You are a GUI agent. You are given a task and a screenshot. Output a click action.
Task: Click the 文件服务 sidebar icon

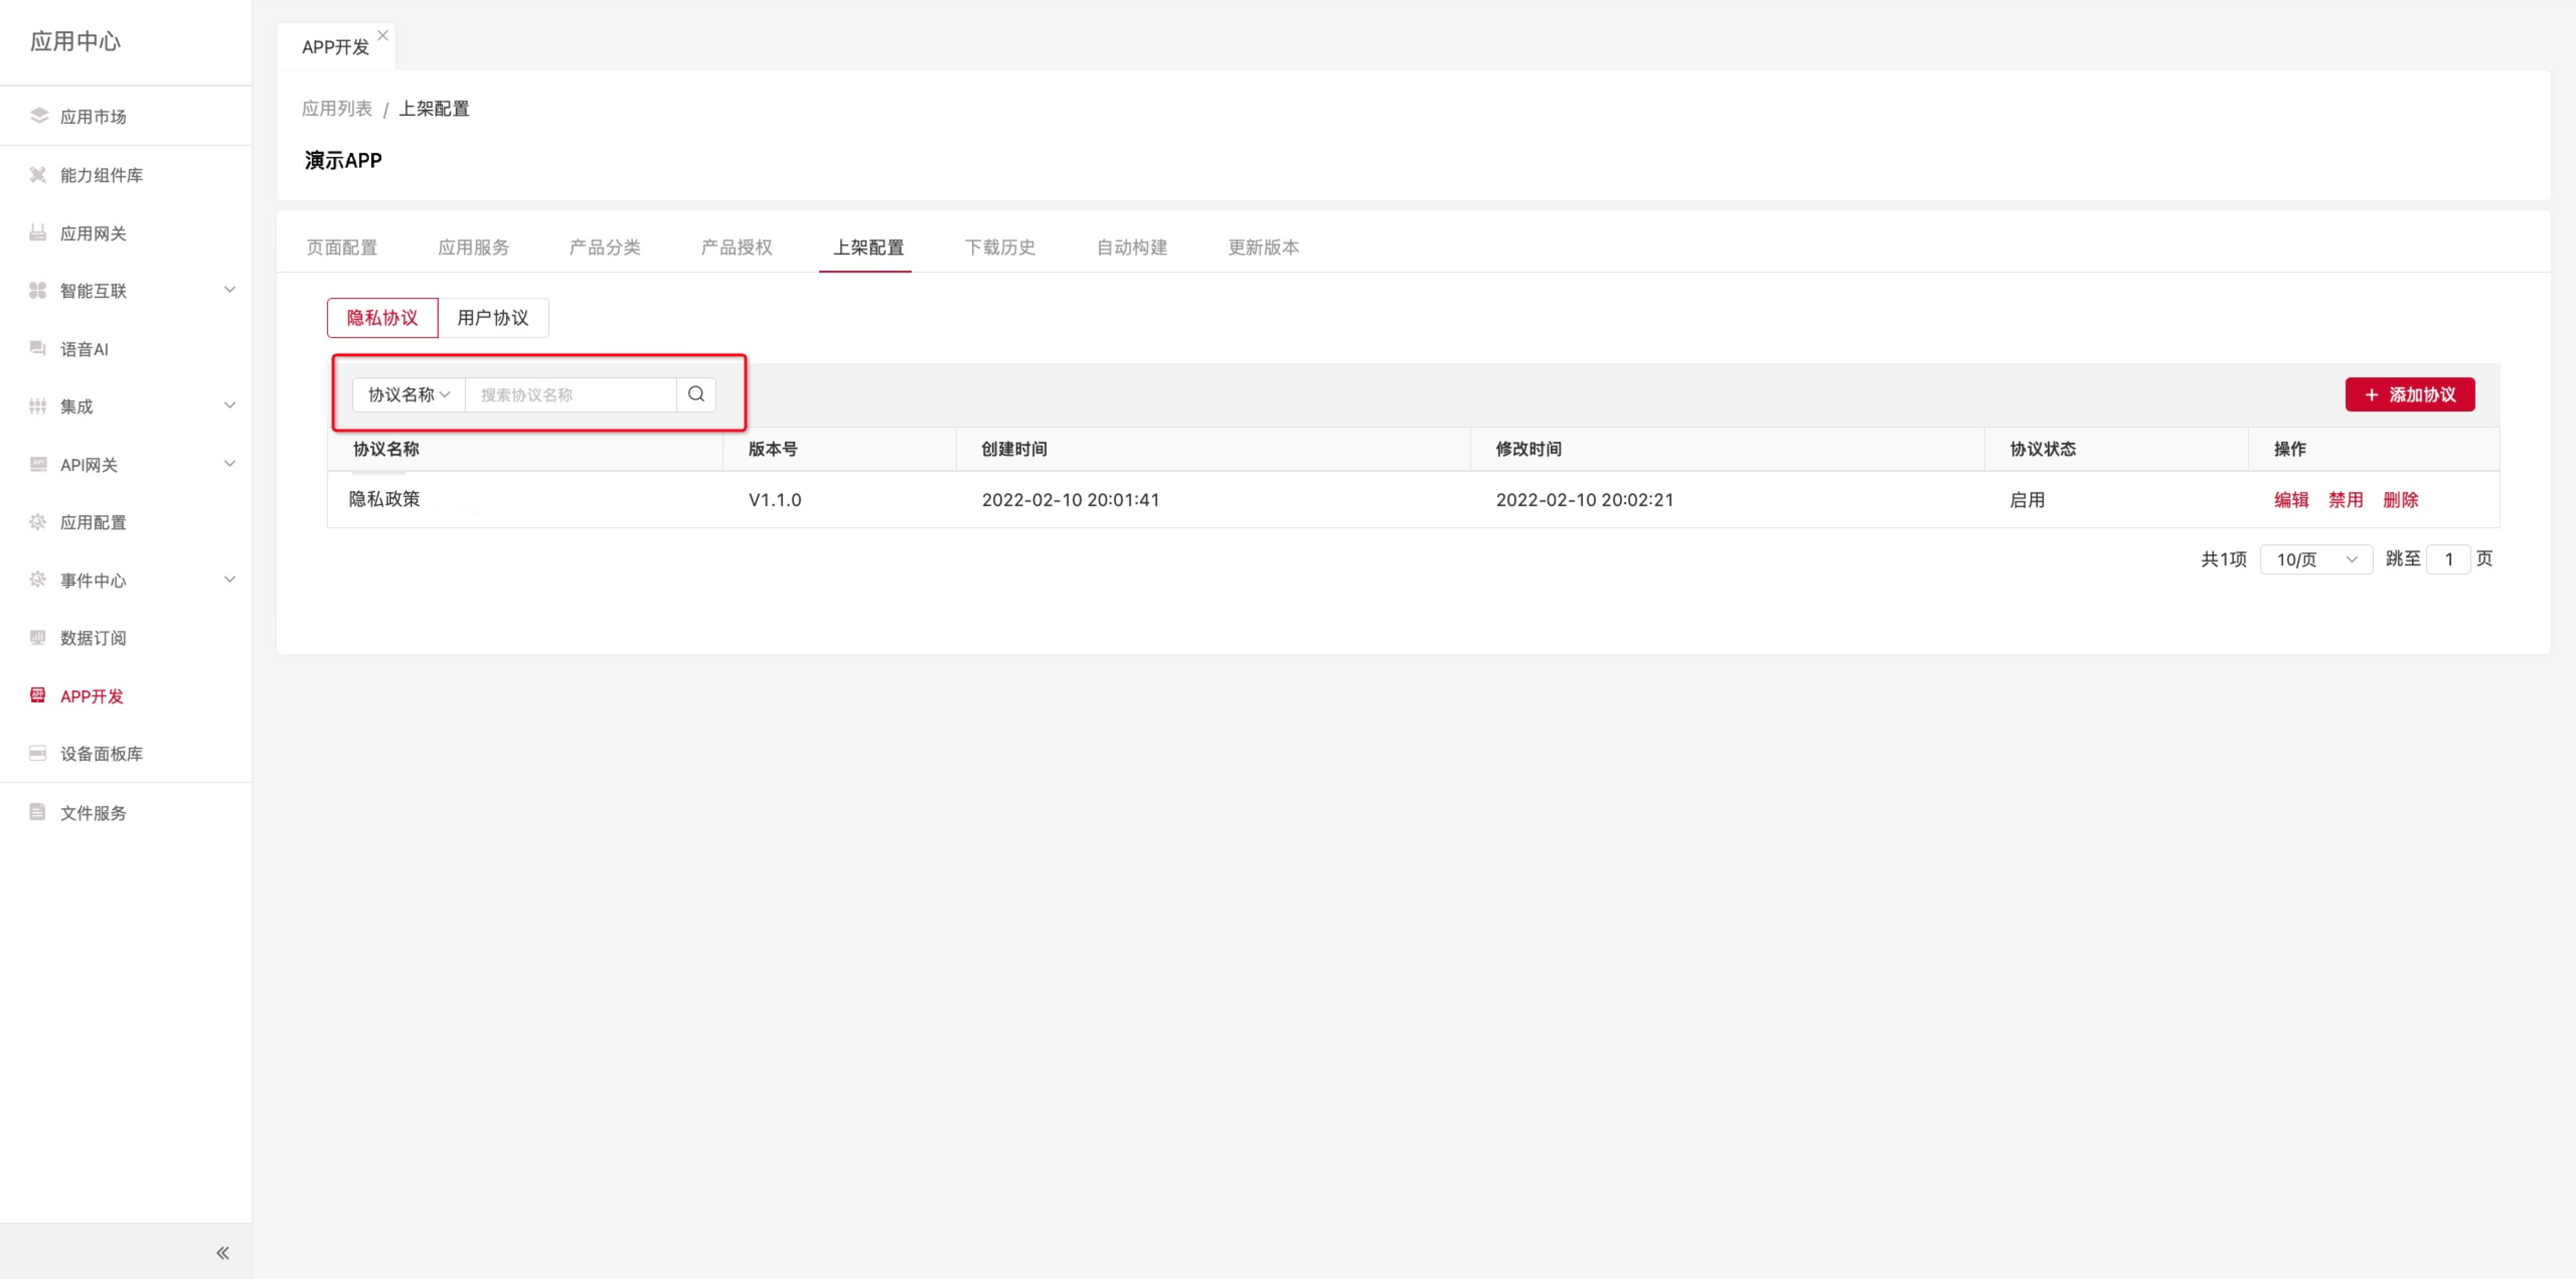point(39,812)
